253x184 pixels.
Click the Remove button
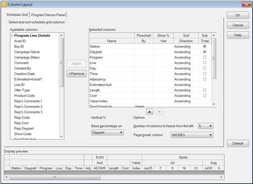pyautogui.click(x=77, y=74)
